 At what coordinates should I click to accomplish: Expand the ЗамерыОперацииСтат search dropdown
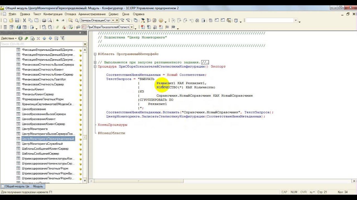pos(113,21)
